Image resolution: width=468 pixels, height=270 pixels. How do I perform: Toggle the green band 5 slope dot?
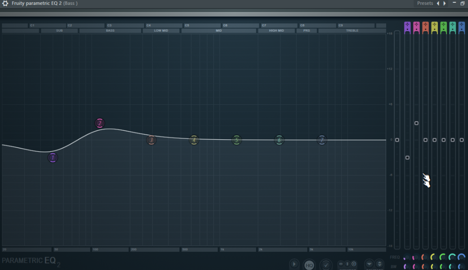click(444, 29)
